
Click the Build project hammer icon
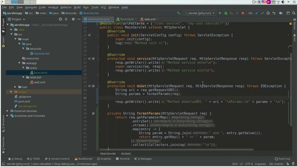click(178, 13)
